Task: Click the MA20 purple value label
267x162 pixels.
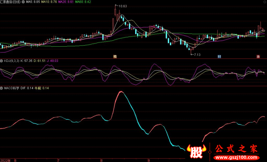Action: point(66,2)
